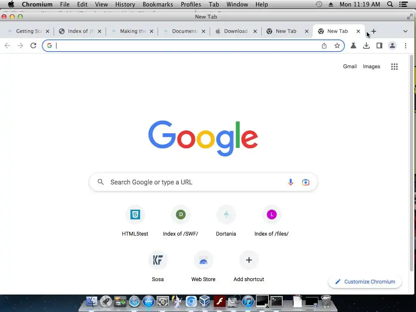Screen dimensions: 416x312
Task: Open the Dortania shortcut
Action: 226,221
